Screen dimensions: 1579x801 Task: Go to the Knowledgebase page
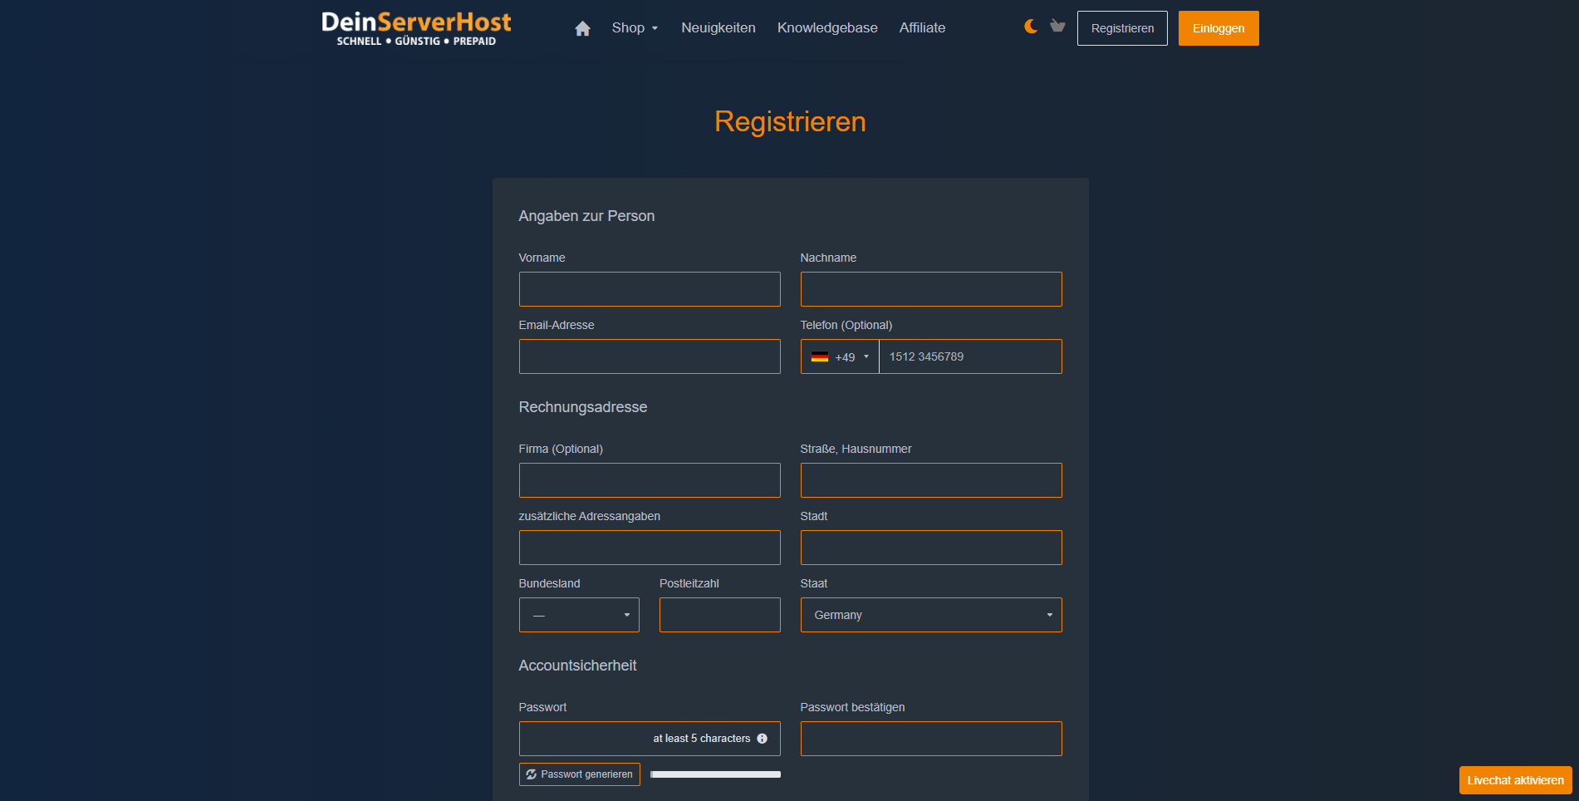(x=827, y=28)
